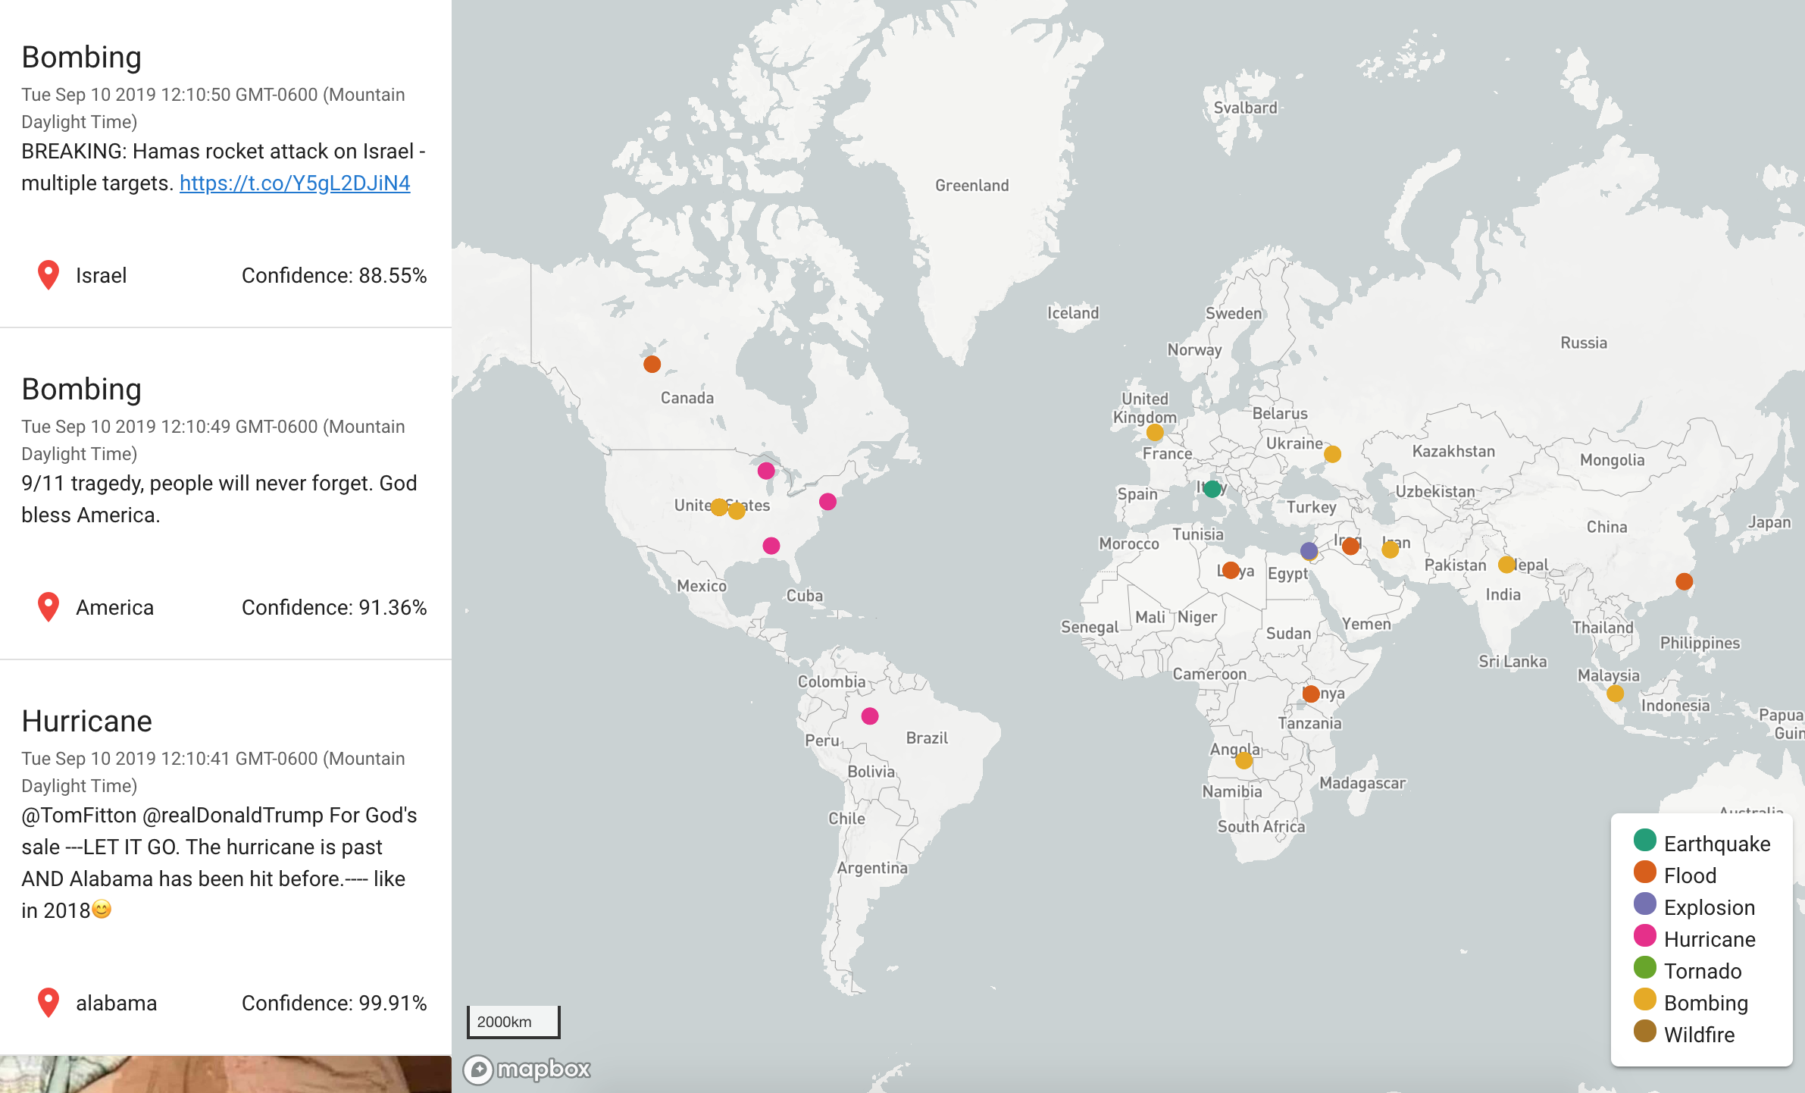Click the Earthquake legend color dot
Screen dimensions: 1805x1093
click(x=1645, y=841)
